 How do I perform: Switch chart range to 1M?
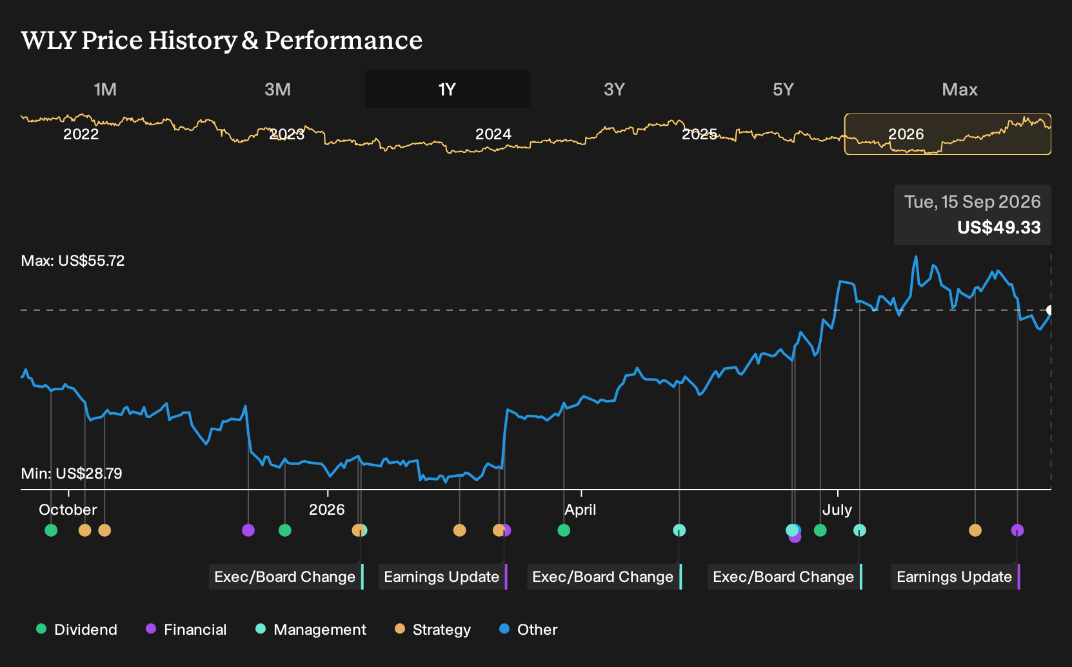[x=105, y=89]
